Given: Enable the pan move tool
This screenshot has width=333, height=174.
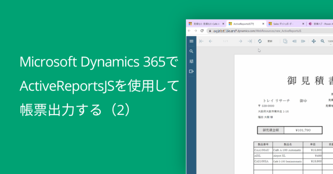Looking at the screenshot, I should (x=313, y=41).
